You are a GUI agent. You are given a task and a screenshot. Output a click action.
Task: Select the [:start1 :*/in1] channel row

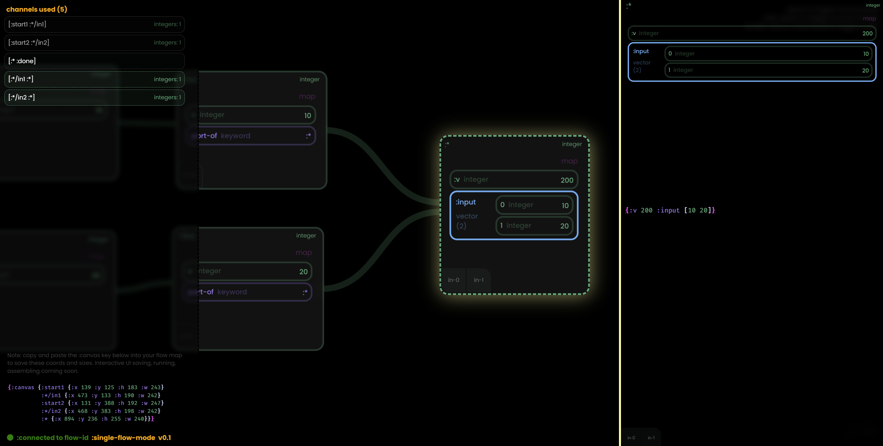(94, 24)
